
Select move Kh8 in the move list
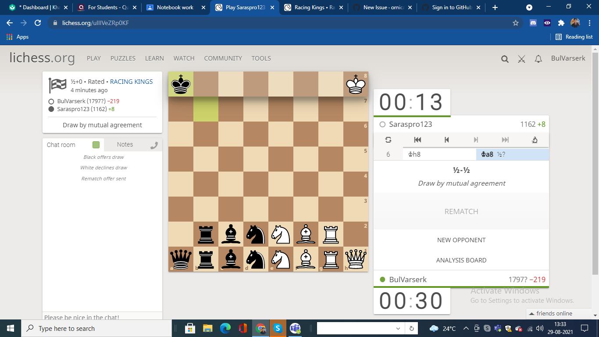439,154
